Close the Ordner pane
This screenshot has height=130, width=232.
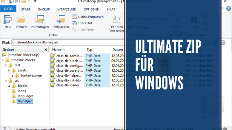pos(46,50)
